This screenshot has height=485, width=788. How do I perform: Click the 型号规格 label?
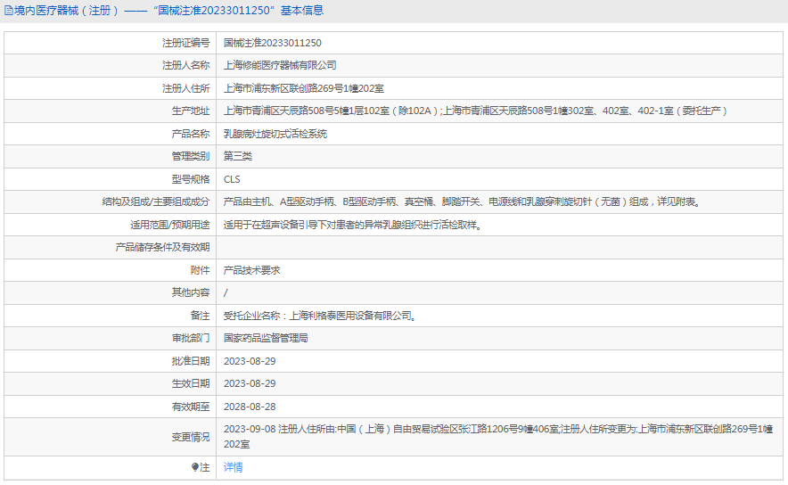click(191, 179)
